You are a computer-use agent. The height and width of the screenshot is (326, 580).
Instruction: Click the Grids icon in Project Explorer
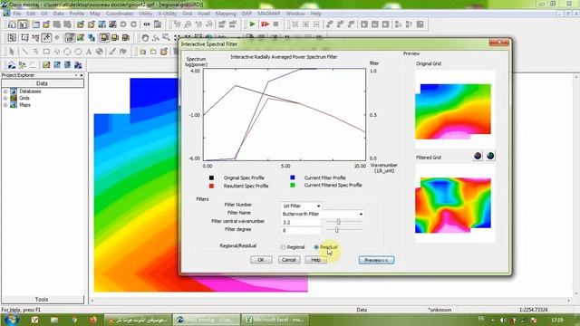[x=14, y=98]
